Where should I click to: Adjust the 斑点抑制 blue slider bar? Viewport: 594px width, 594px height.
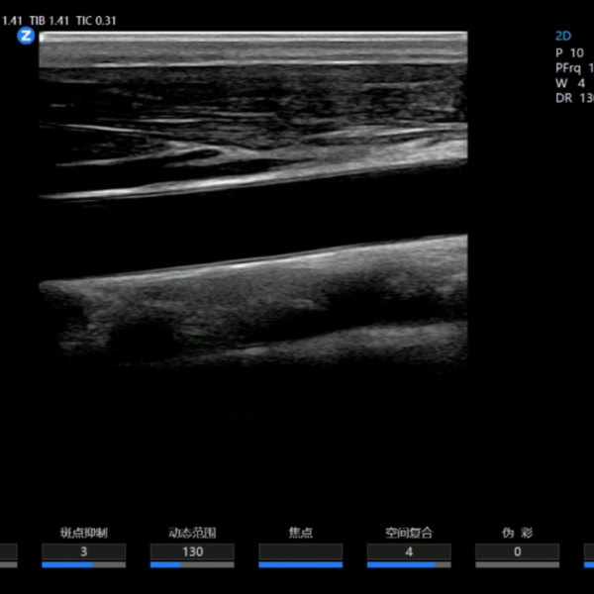pyautogui.click(x=84, y=565)
